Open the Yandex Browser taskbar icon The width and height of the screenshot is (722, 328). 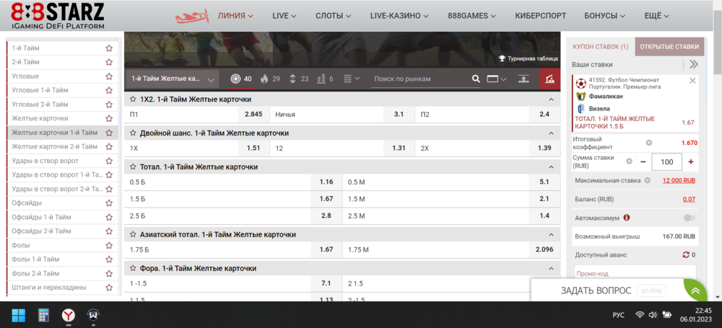(68, 315)
